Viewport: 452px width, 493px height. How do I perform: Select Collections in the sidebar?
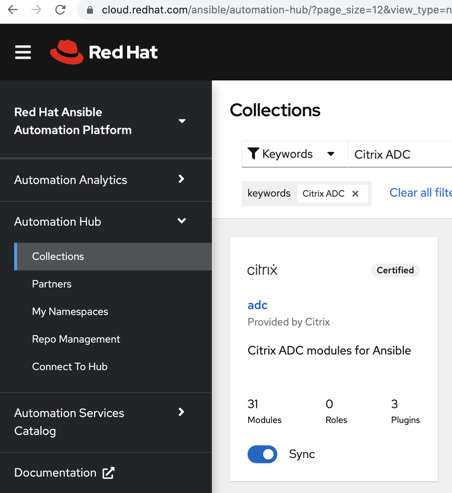click(x=113, y=256)
